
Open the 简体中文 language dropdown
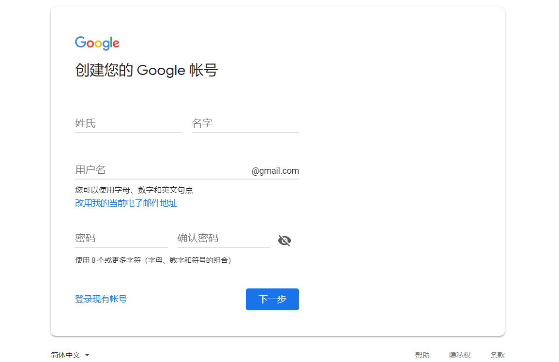[x=70, y=355]
